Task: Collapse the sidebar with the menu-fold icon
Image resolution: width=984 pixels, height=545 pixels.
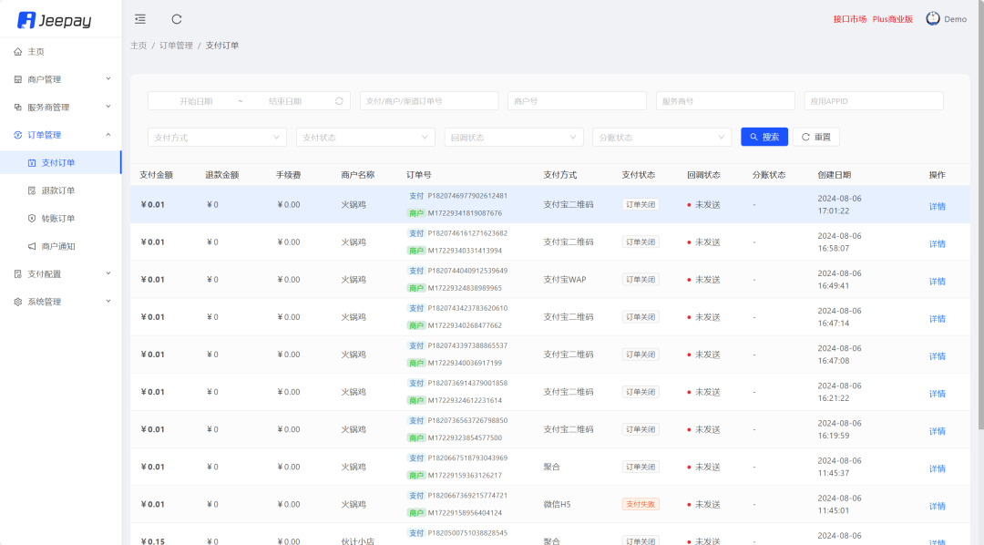Action: pos(139,19)
